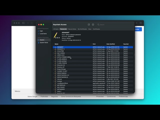Toggle the sidebar in the Safari window
Viewport: 160px width, 120px height.
click(x=23, y=23)
